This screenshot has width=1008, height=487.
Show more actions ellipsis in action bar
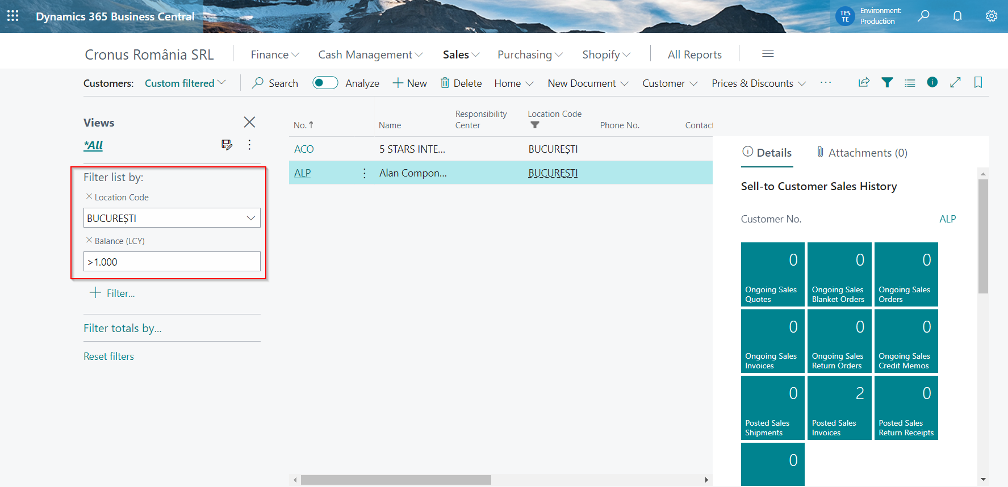pyautogui.click(x=826, y=83)
